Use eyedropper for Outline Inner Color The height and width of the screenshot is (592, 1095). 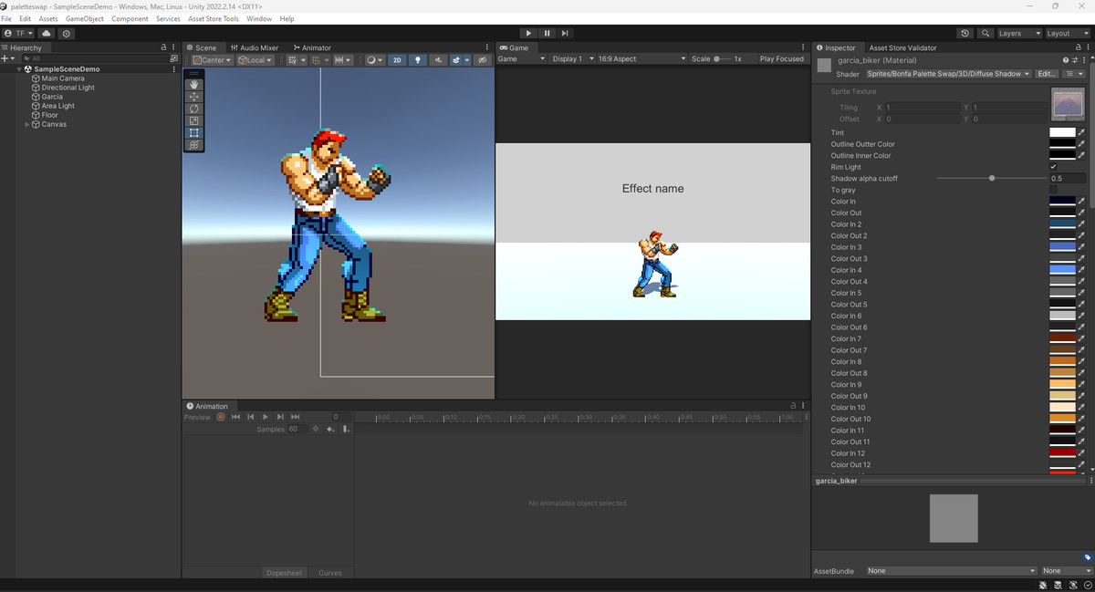[x=1082, y=155]
